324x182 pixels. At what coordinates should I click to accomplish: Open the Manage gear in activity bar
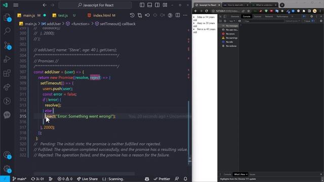(7, 169)
